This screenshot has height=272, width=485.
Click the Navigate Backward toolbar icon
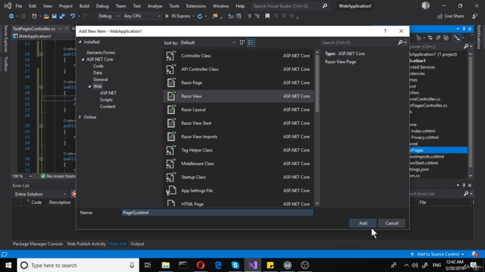11,16
